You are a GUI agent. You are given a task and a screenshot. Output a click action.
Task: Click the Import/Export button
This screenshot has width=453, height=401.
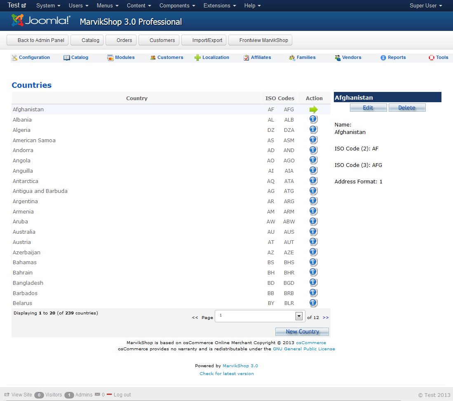204,40
